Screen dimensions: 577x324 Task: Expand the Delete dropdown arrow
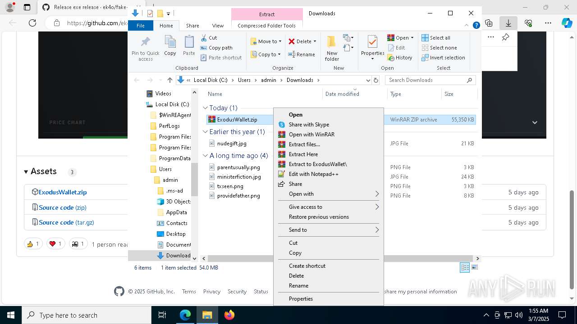(315, 41)
